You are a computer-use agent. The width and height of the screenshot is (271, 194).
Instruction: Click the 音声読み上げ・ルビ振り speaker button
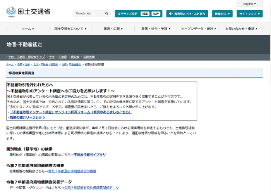(187, 14)
